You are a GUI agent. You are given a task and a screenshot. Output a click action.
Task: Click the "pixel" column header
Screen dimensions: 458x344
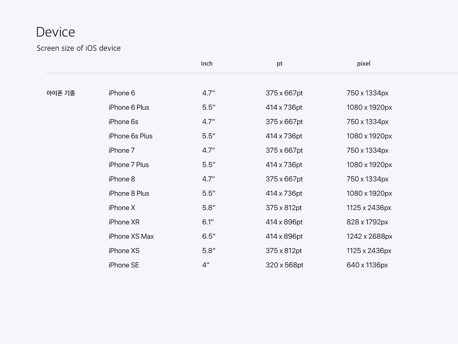click(364, 63)
